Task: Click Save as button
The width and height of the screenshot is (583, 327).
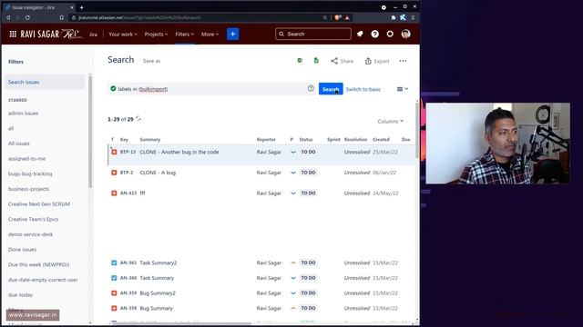Action: pos(152,61)
